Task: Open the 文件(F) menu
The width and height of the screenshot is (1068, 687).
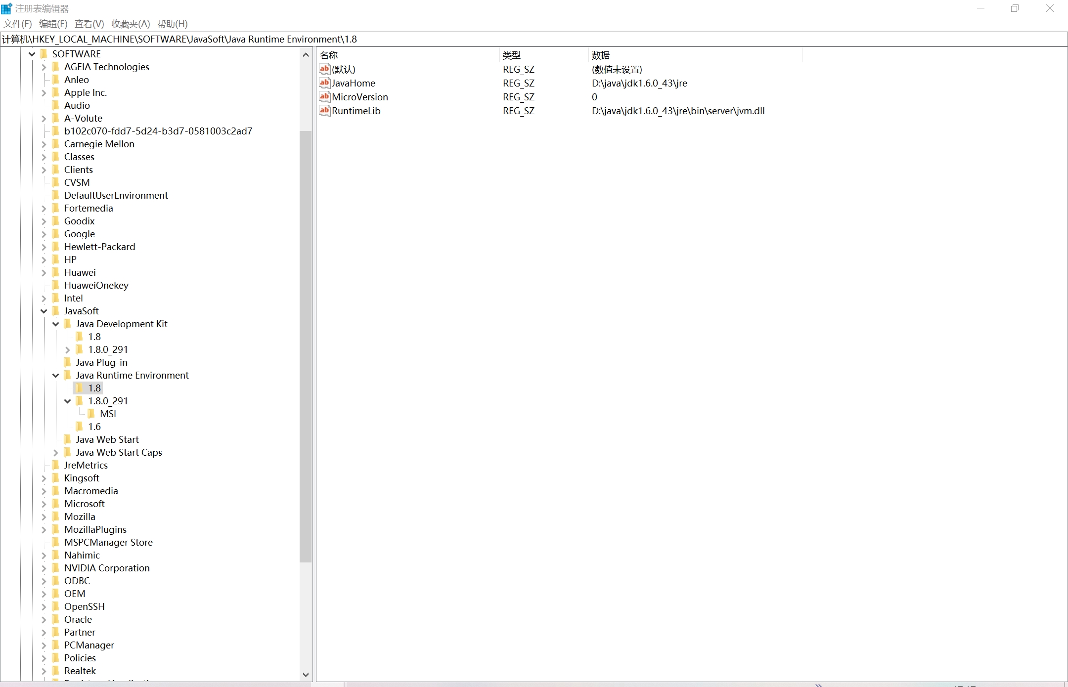Action: tap(17, 24)
